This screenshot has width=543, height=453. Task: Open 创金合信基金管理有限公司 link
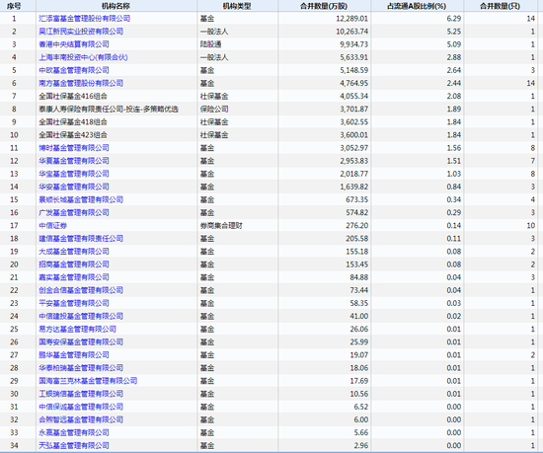tap(81, 290)
